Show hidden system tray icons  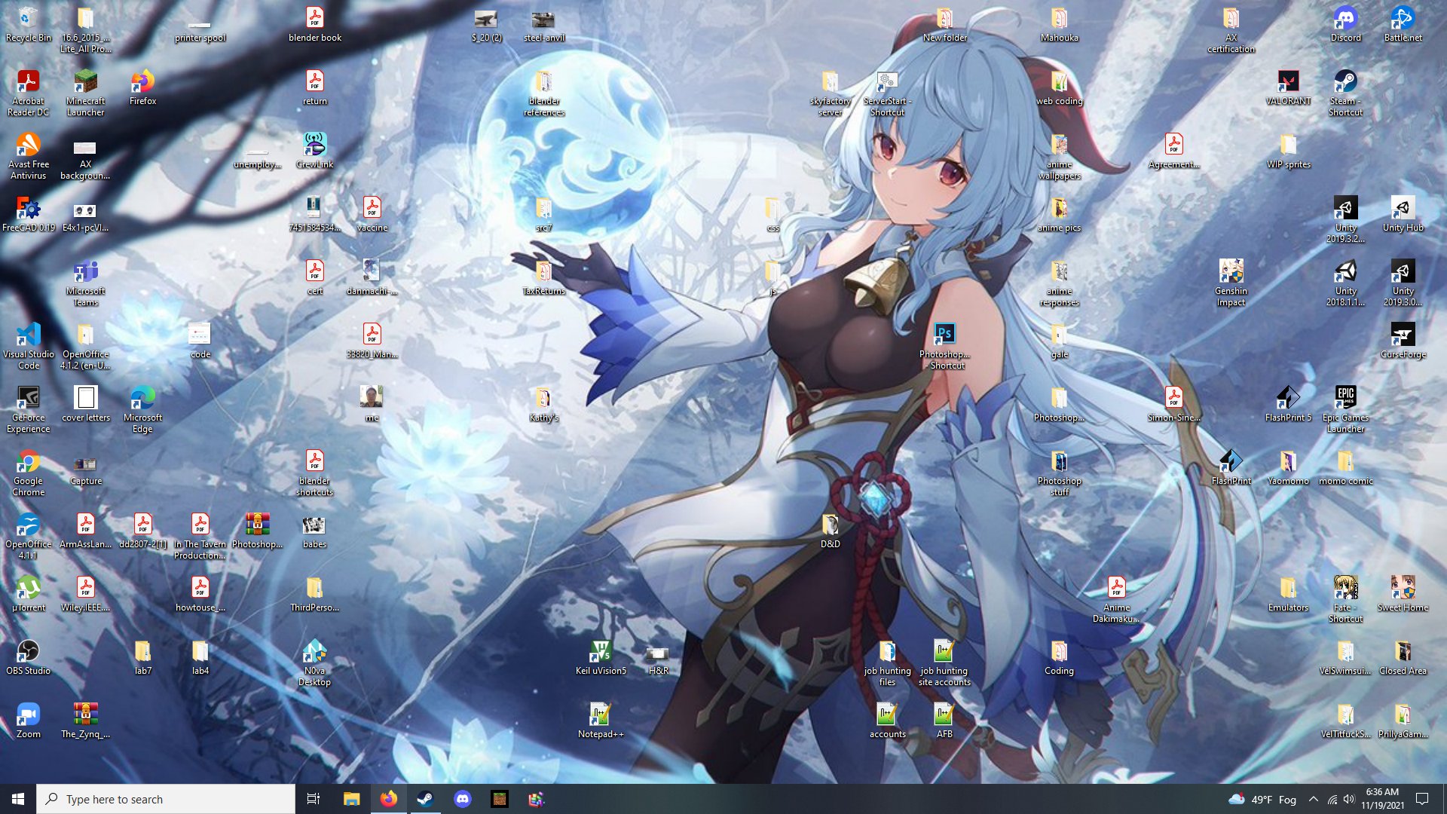(1314, 799)
